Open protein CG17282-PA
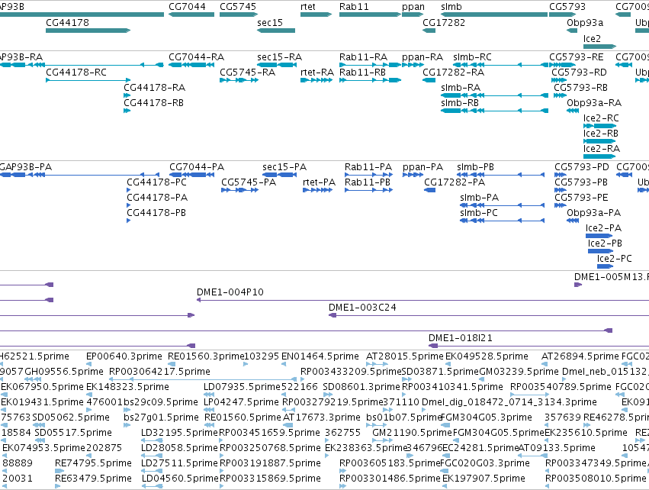Image resolution: width=649 pixels, height=490 pixels. [x=455, y=182]
